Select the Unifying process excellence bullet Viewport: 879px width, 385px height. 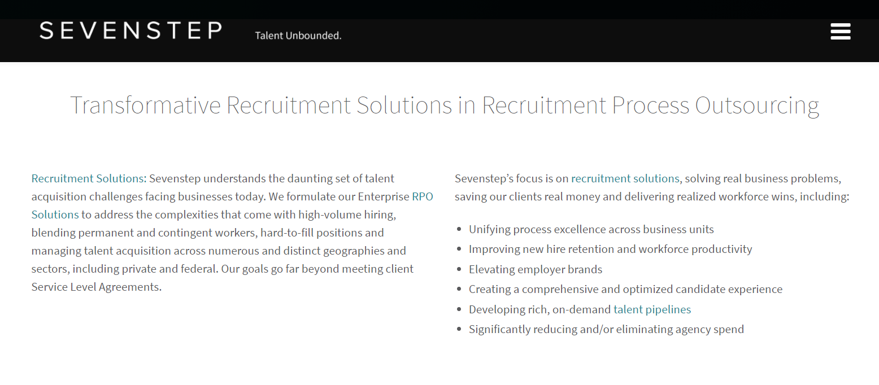point(591,229)
